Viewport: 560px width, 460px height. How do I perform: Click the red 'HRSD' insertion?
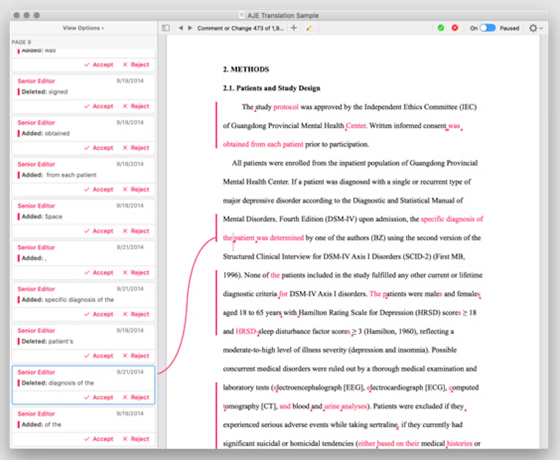click(x=246, y=332)
